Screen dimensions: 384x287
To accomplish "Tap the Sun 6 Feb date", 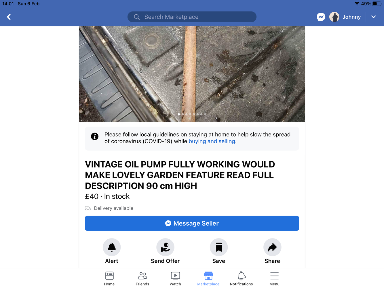I will coord(28,4).
